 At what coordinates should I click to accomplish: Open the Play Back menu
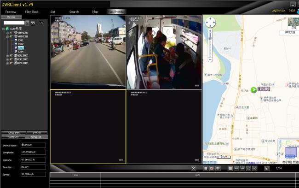pyautogui.click(x=32, y=12)
